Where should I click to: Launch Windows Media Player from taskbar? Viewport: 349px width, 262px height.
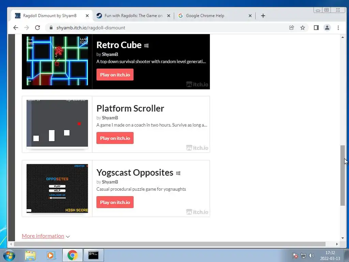pyautogui.click(x=51, y=255)
